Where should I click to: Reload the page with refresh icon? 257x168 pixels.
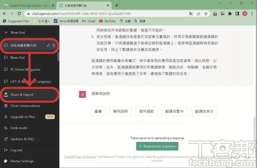click(x=19, y=14)
